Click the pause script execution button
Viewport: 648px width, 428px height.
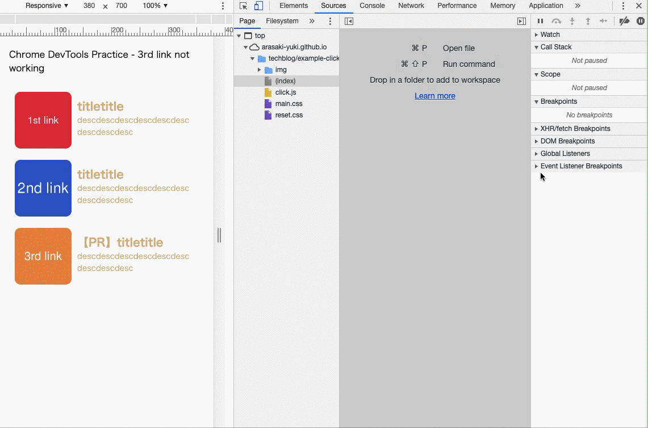[540, 22]
